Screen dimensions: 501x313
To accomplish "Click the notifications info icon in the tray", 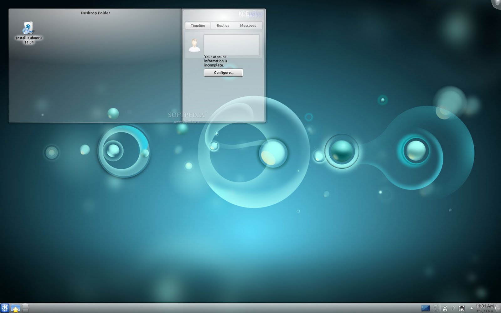I will pos(436,308).
